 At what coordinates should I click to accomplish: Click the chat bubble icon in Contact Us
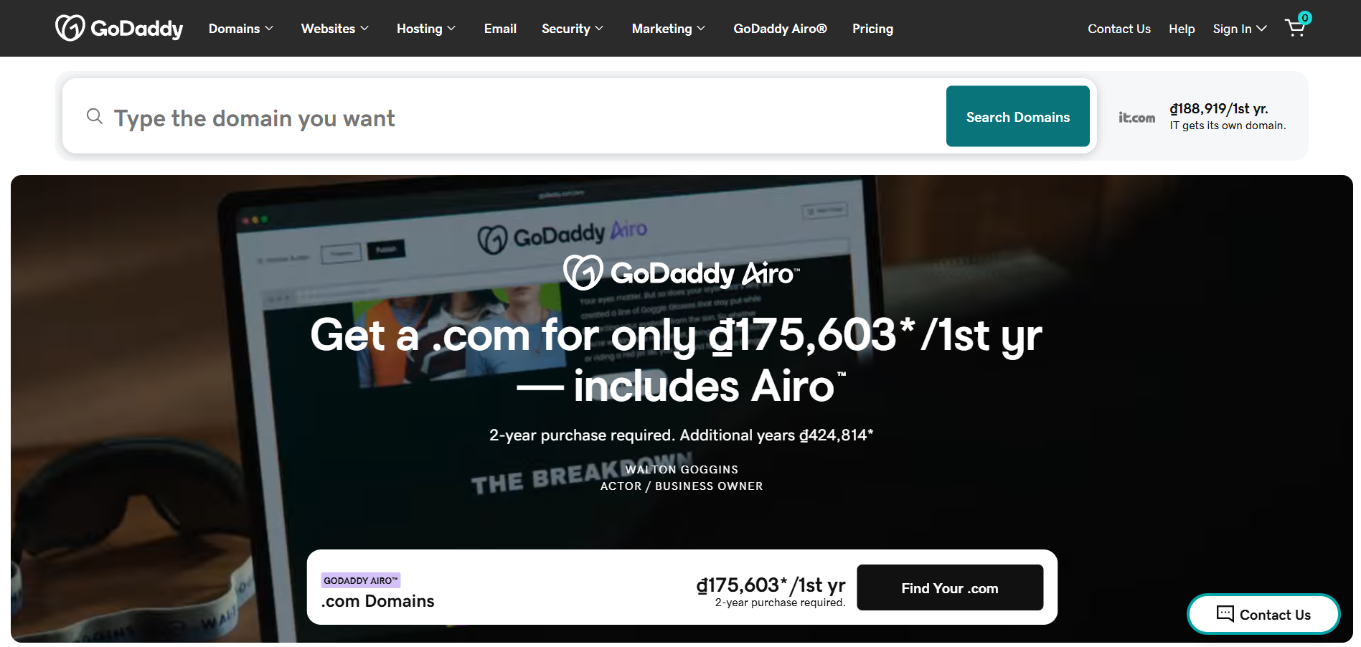point(1225,614)
